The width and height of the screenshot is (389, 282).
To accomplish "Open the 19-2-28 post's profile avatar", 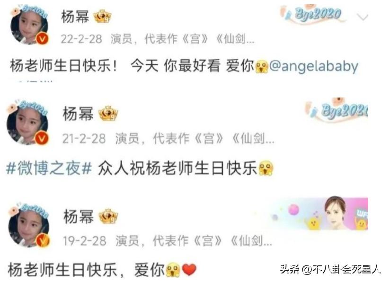I will point(29,226).
